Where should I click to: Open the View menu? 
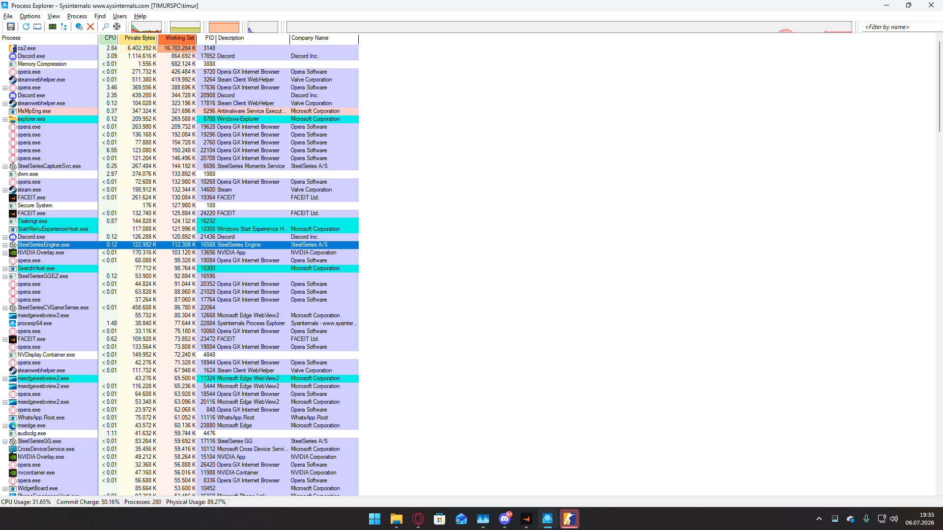click(54, 16)
